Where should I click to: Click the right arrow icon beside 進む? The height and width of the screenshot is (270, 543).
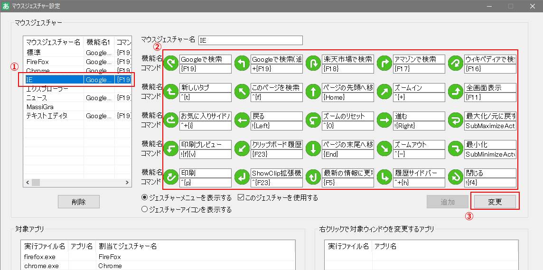(384, 120)
